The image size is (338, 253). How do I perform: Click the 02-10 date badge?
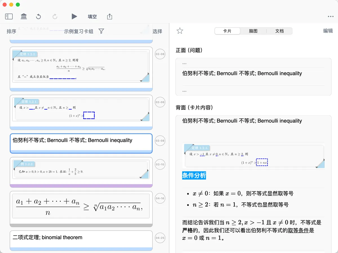click(x=160, y=164)
